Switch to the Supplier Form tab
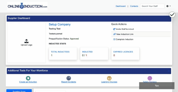 [19, 91]
